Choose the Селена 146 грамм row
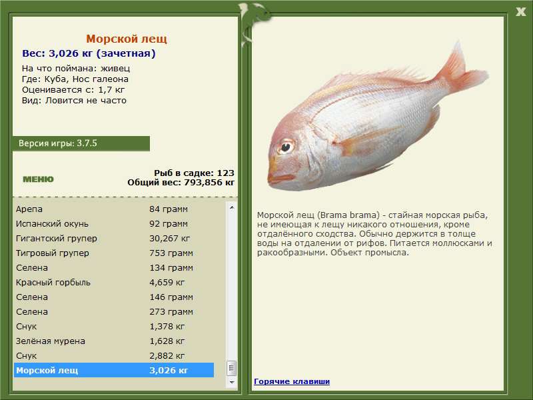This screenshot has height=400, width=533. coord(114,297)
